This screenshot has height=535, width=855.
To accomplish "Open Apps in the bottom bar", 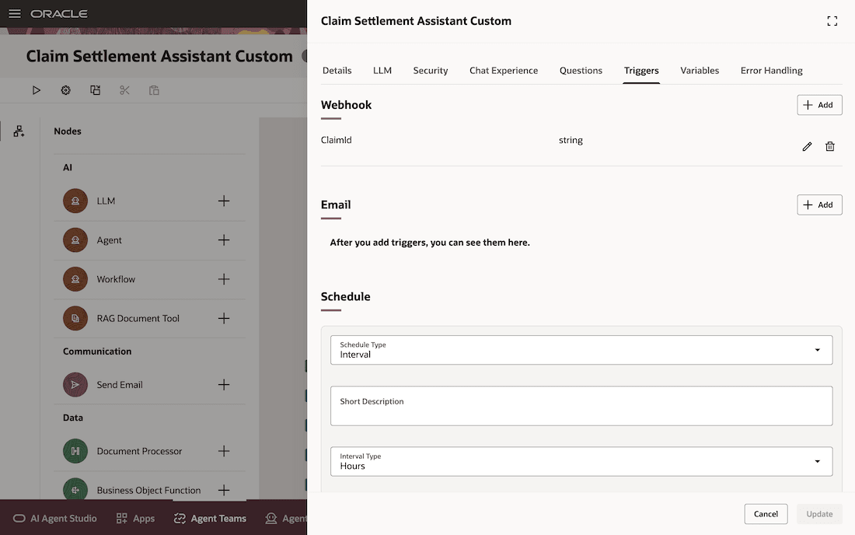I will tap(136, 518).
